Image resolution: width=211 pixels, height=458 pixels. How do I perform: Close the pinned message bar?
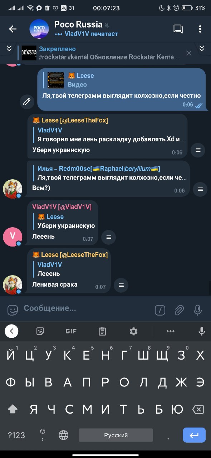189,53
